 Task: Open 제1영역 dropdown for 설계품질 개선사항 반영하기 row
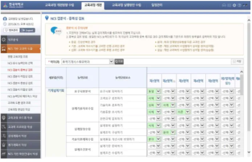pyautogui.click(x=154, y=139)
